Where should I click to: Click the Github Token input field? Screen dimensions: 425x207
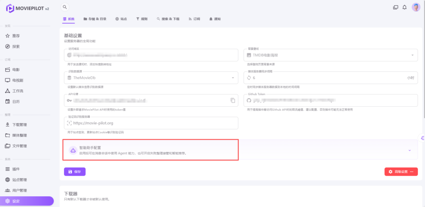(x=331, y=100)
